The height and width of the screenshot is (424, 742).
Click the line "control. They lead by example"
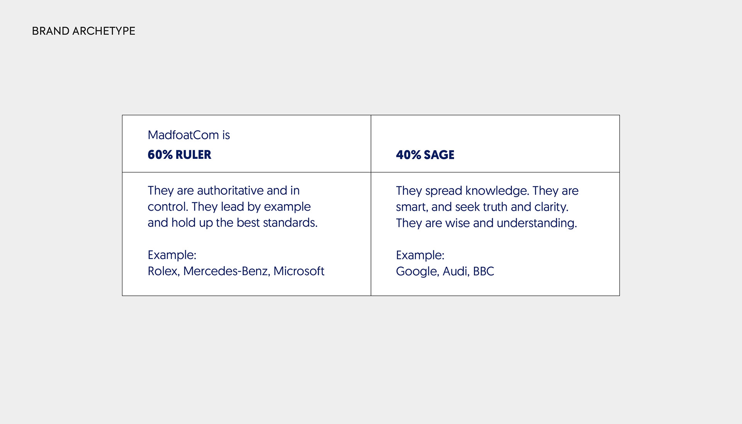coord(229,207)
